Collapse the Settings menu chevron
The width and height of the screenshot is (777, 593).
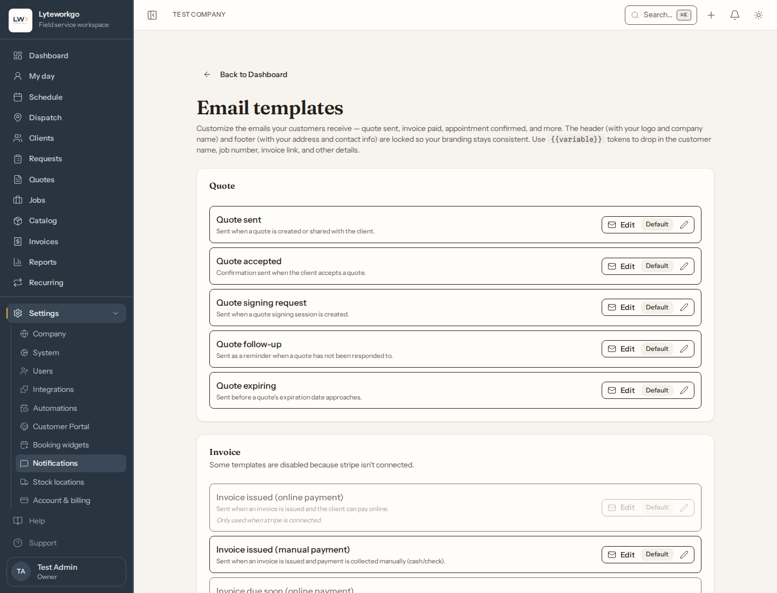(x=115, y=313)
